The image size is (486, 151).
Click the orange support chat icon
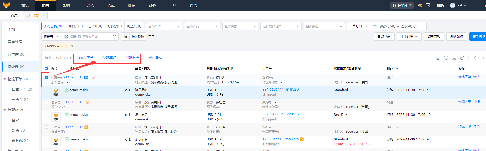pyautogui.click(x=420, y=5)
